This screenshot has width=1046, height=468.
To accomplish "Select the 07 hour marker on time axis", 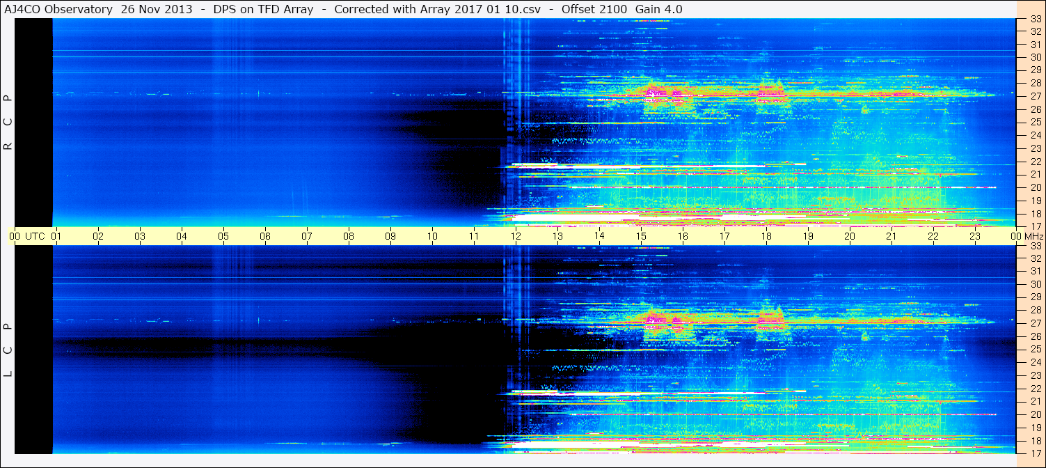I will point(307,236).
